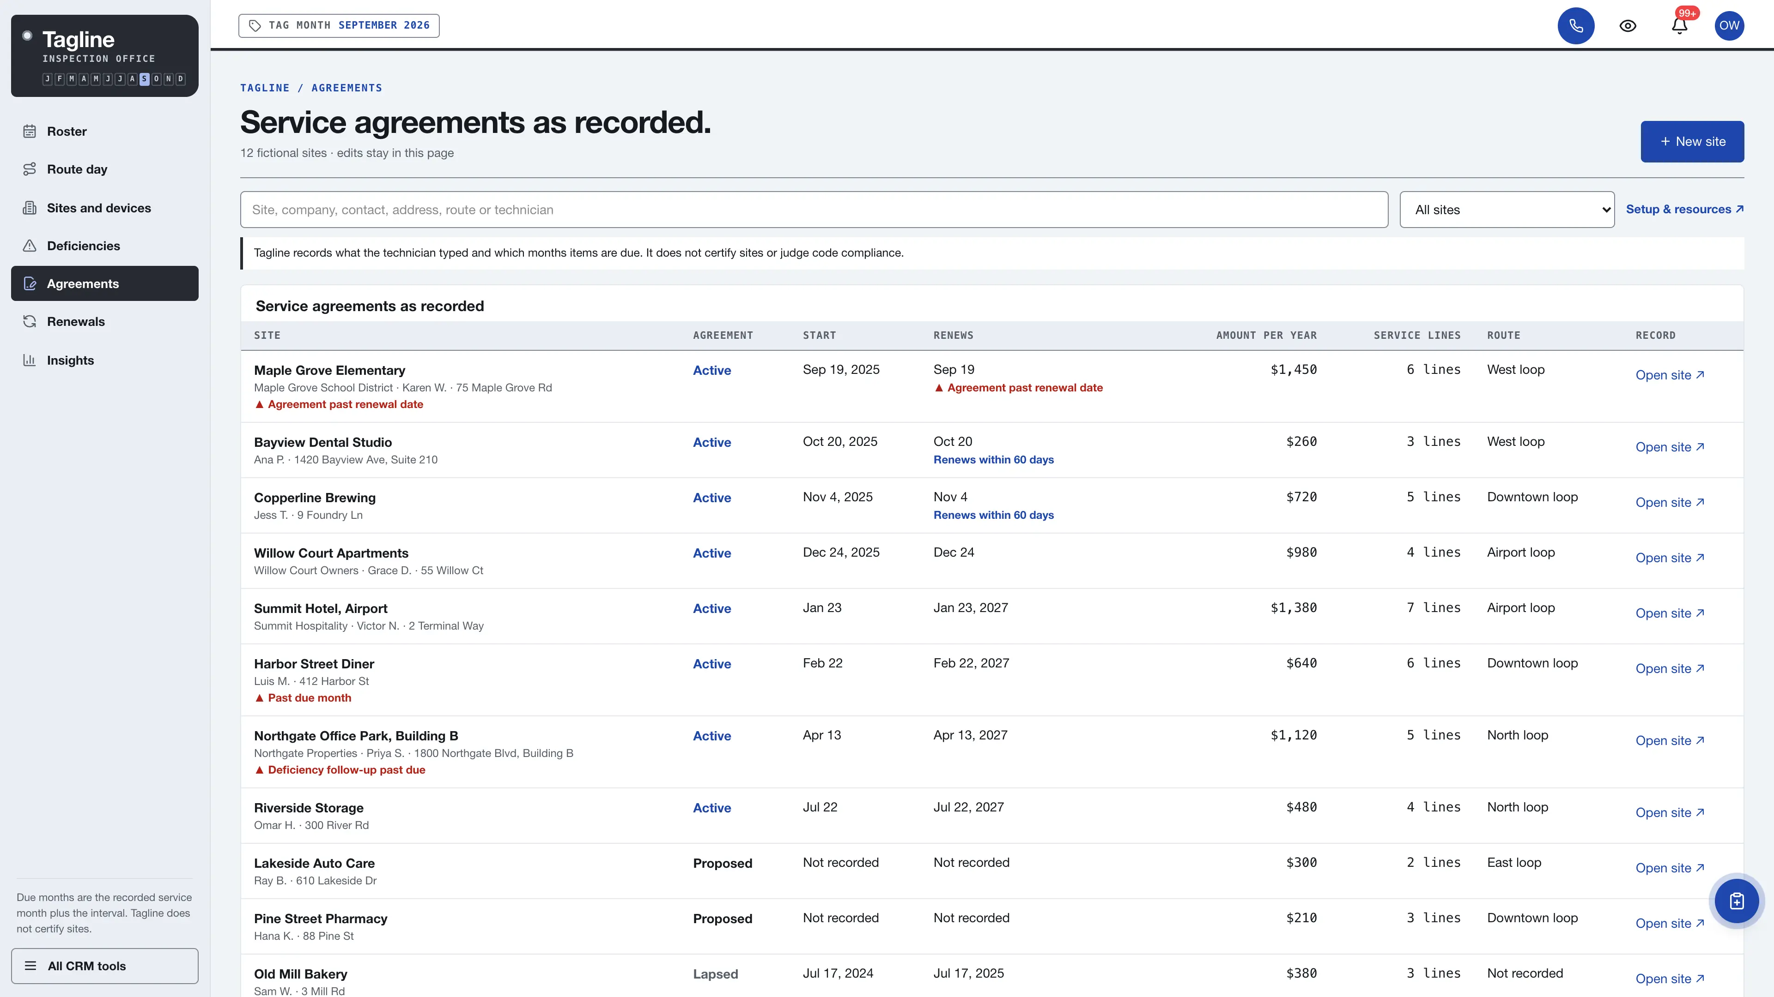
Task: Open the OW user avatar menu
Action: (1729, 26)
